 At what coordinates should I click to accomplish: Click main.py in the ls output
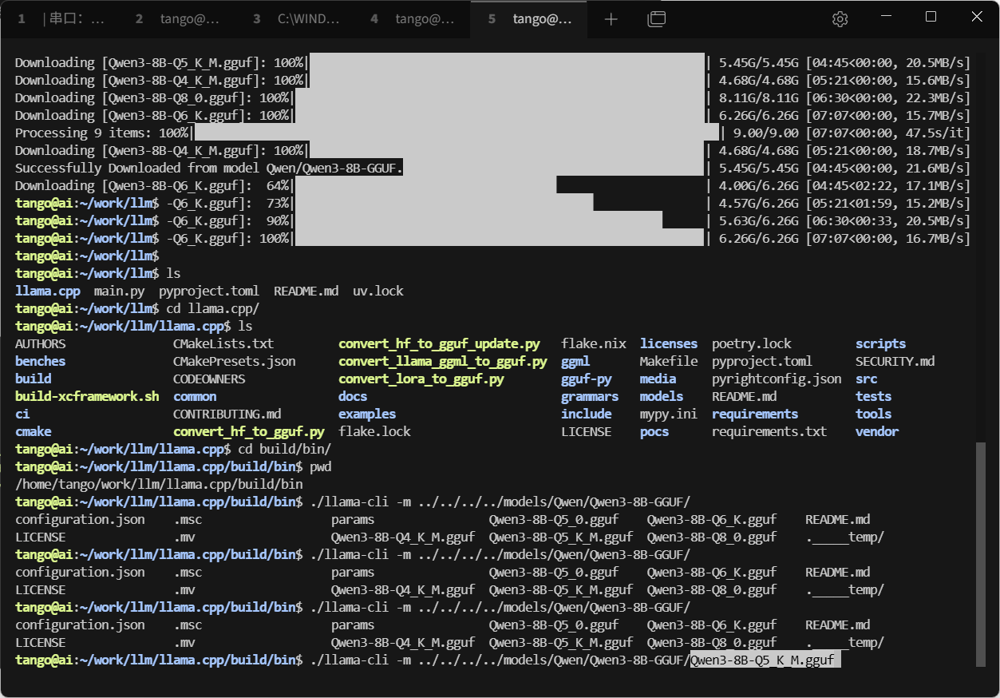point(119,291)
